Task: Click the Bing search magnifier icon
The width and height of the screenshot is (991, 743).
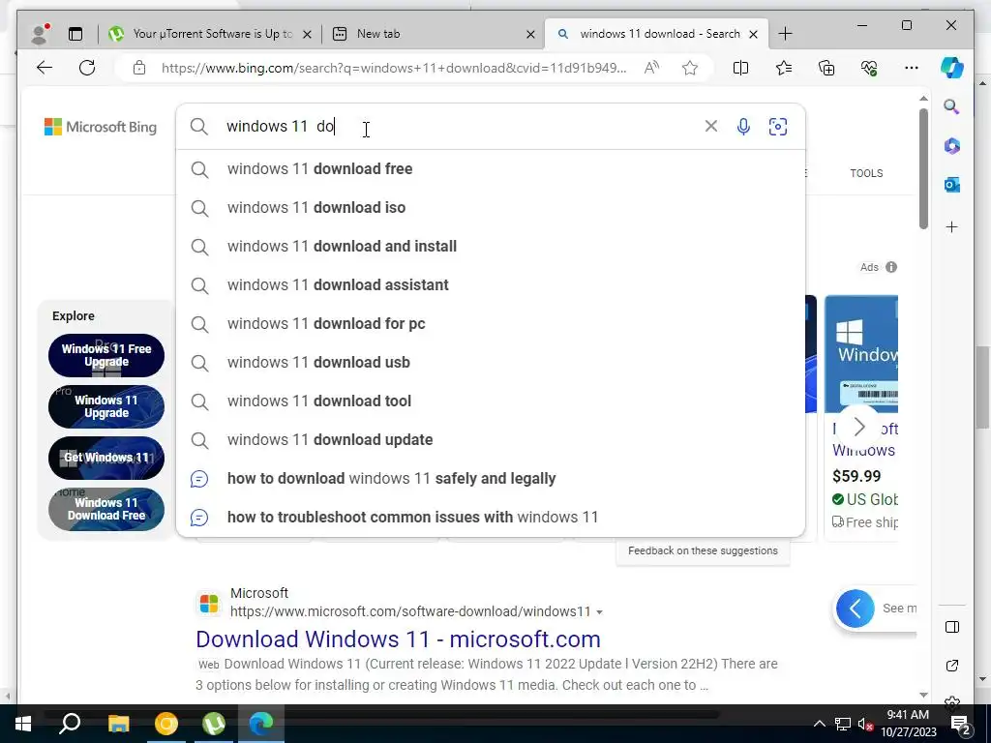Action: click(199, 127)
